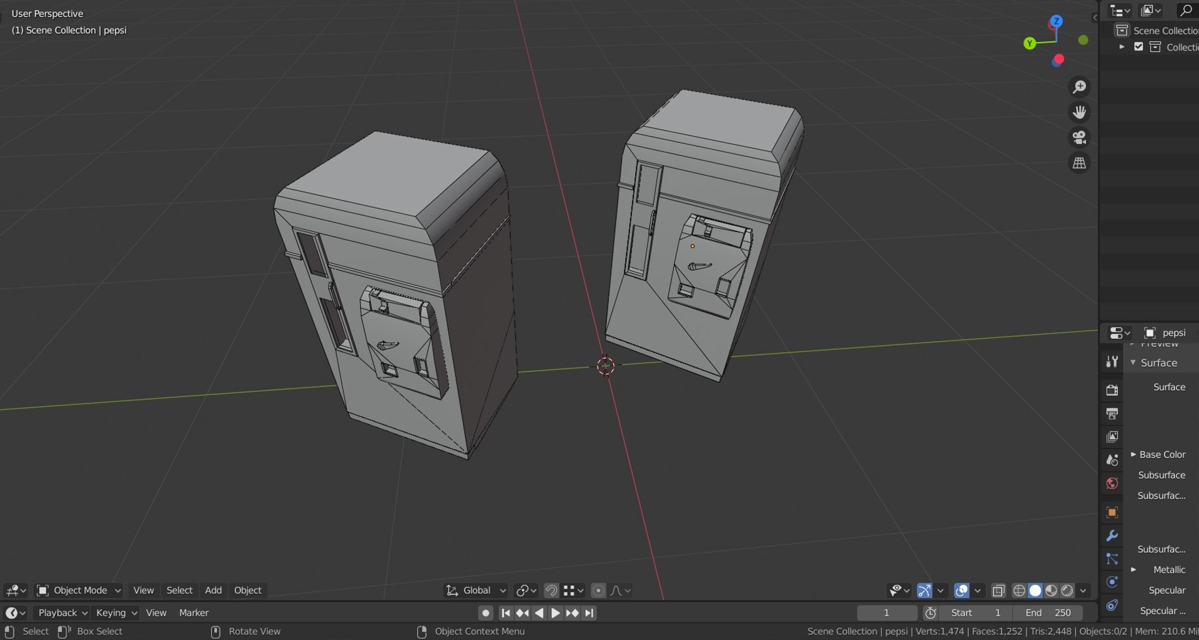1199x640 pixels.
Task: Toggle viewport overlays display
Action: point(962,590)
